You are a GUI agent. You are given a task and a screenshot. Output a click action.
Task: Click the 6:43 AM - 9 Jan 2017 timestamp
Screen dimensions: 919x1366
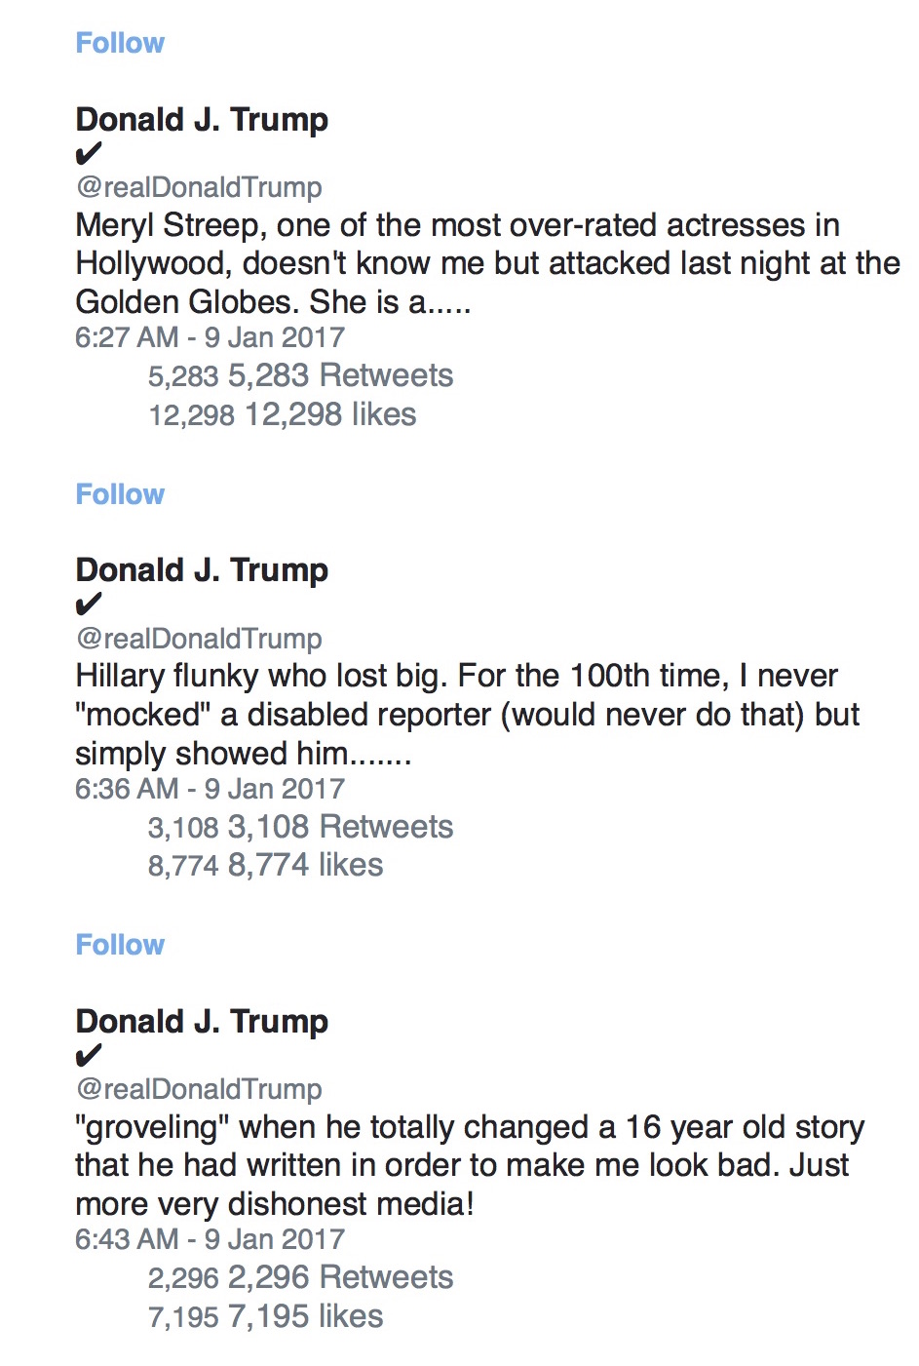[210, 1239]
